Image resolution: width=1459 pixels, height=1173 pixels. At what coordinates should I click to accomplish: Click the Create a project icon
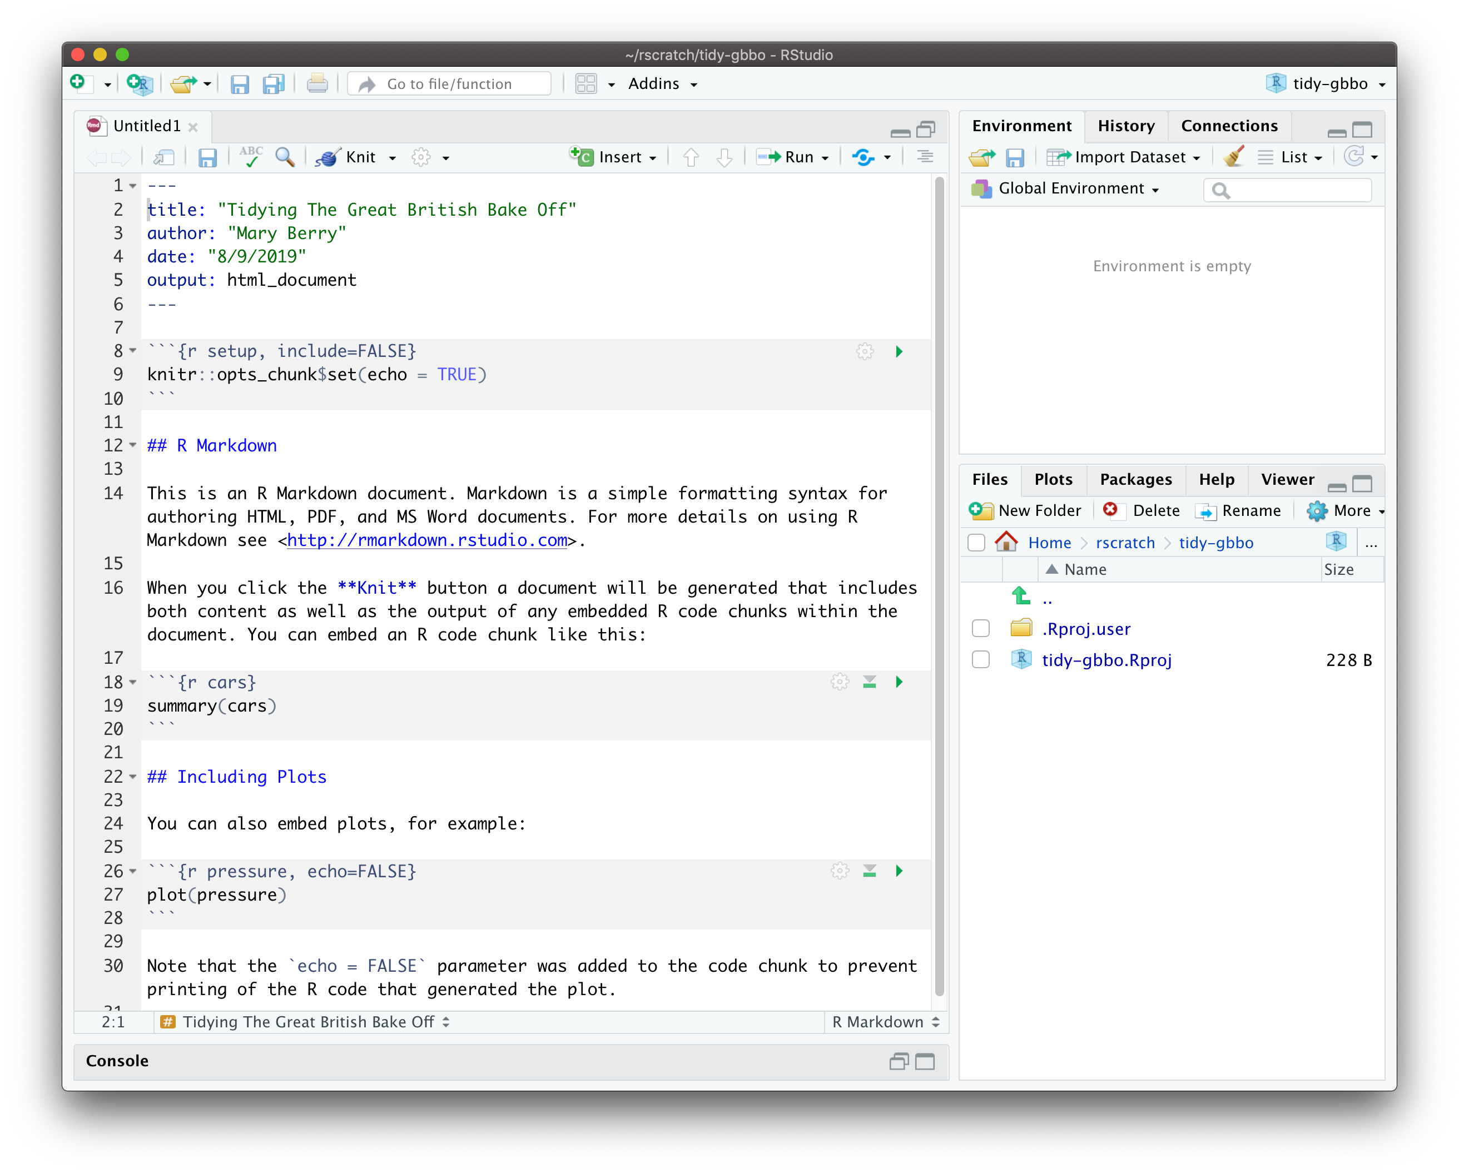[x=140, y=83]
